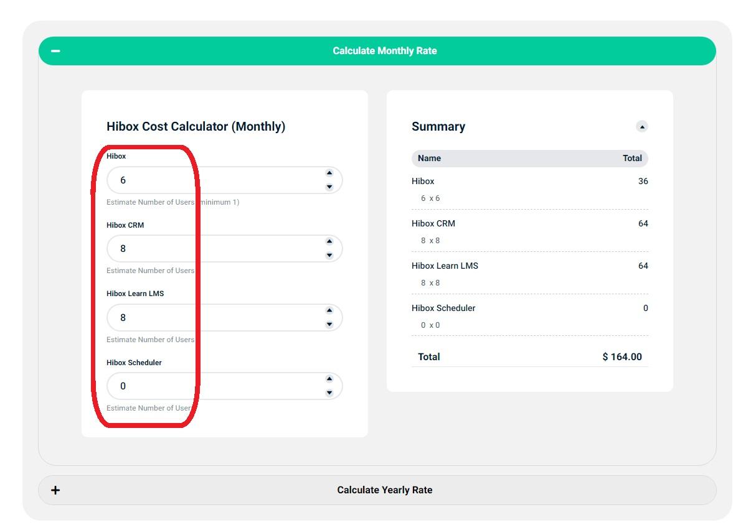Collapse the Summary panel using its arrow
The image size is (751, 530).
point(641,126)
